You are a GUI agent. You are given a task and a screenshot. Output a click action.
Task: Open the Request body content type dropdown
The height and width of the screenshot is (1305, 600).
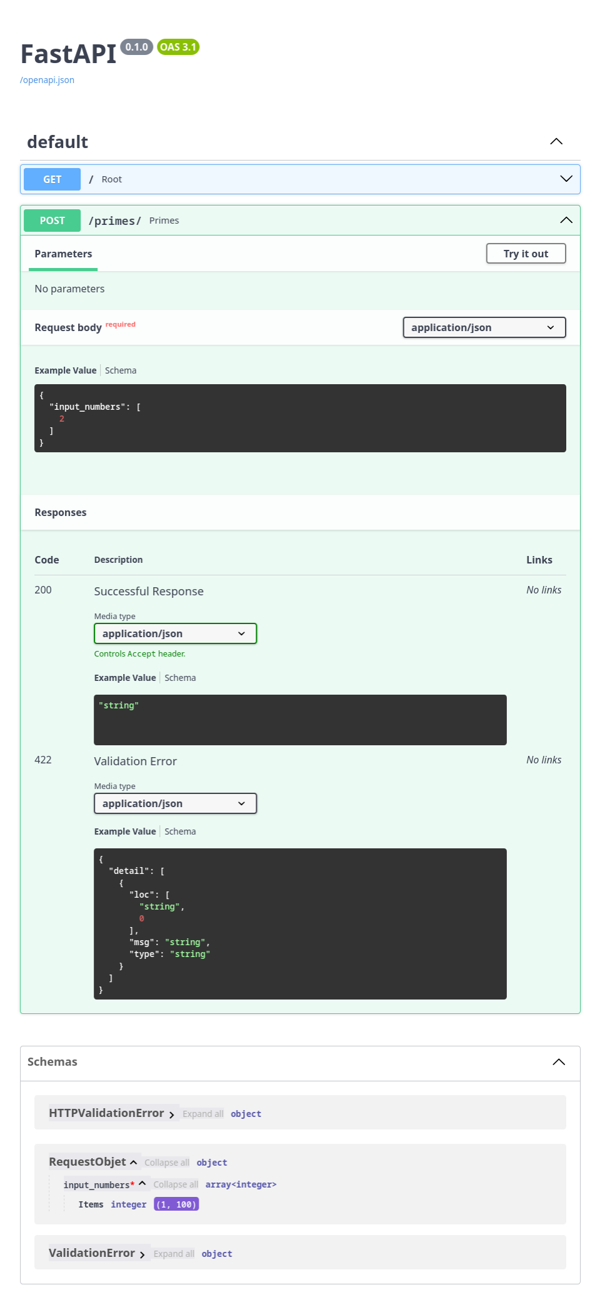[x=484, y=327]
